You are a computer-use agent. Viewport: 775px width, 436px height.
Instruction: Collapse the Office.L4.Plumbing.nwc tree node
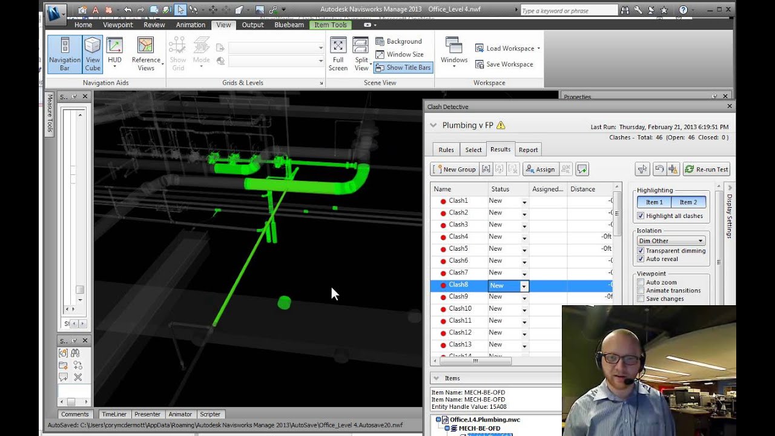click(x=438, y=420)
